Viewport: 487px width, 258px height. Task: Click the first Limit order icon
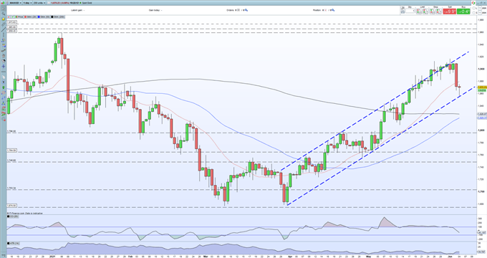click(419, 11)
